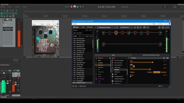Select the orange distortion block in signal path
184x103 pixels.
(x=116, y=32)
